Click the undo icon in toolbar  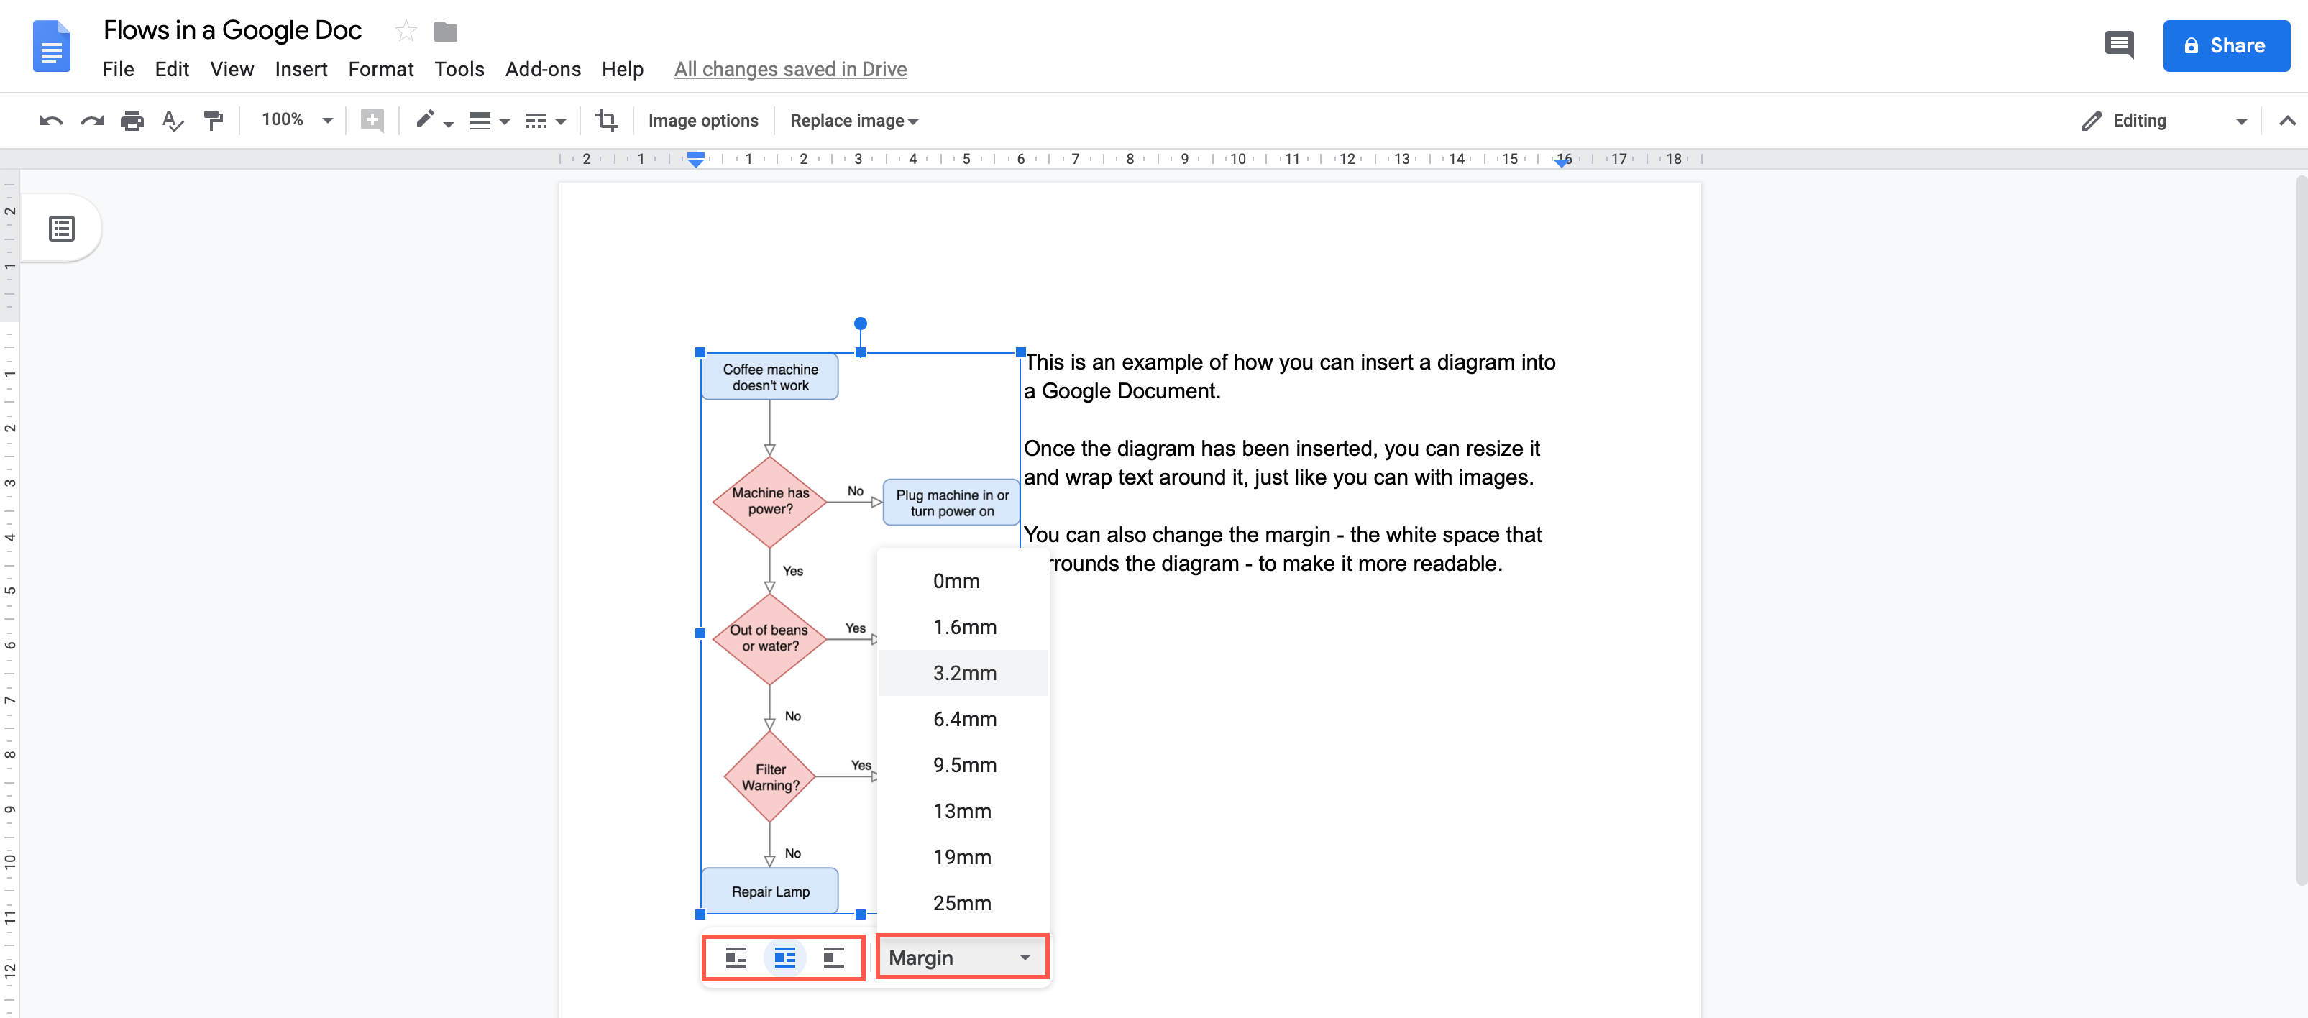coord(50,121)
